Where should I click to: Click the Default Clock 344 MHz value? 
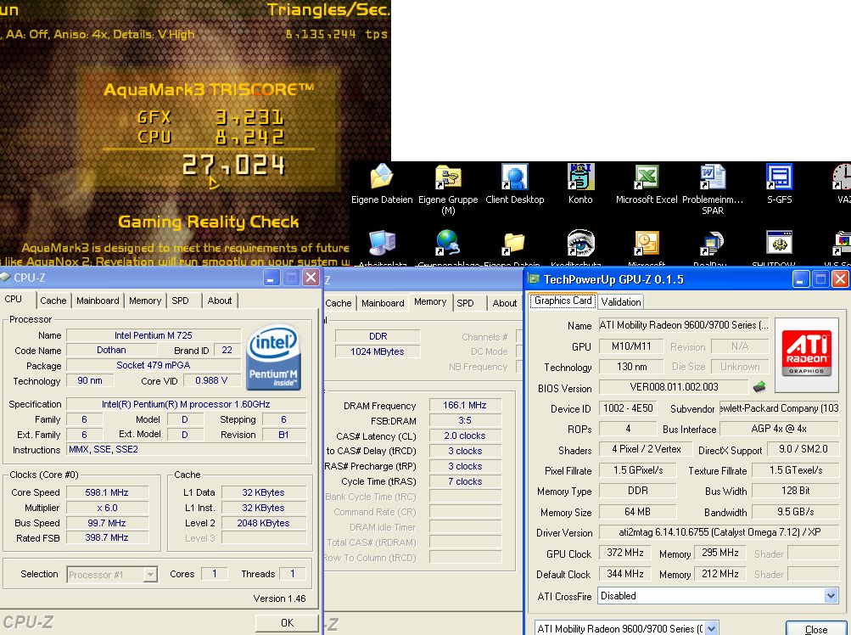(x=625, y=574)
